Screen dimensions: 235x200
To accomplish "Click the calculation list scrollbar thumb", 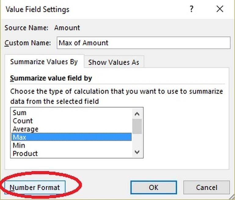I will coord(137,126).
